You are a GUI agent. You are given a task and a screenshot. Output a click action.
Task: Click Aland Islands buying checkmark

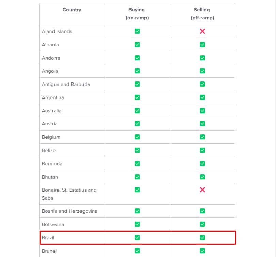tap(137, 31)
